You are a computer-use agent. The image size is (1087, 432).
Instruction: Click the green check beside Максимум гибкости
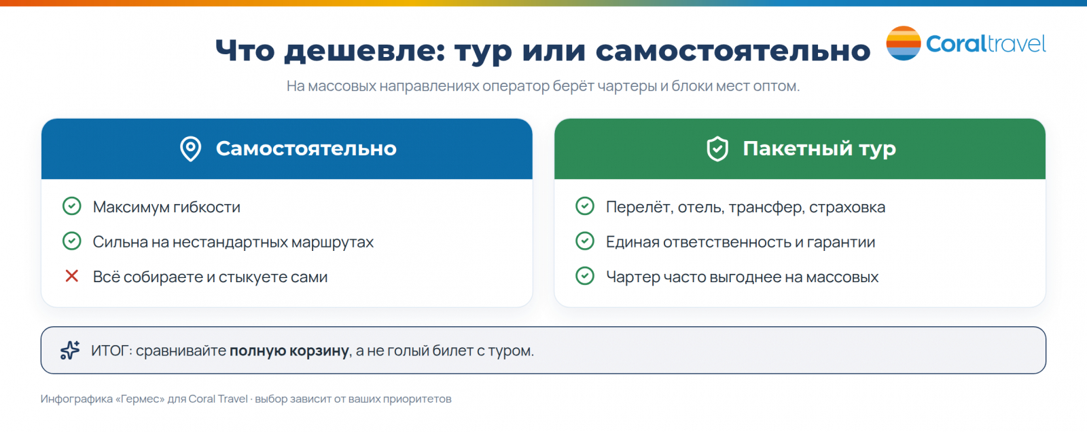pos(71,206)
